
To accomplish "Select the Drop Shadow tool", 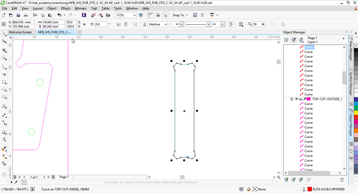I will tap(4, 132).
